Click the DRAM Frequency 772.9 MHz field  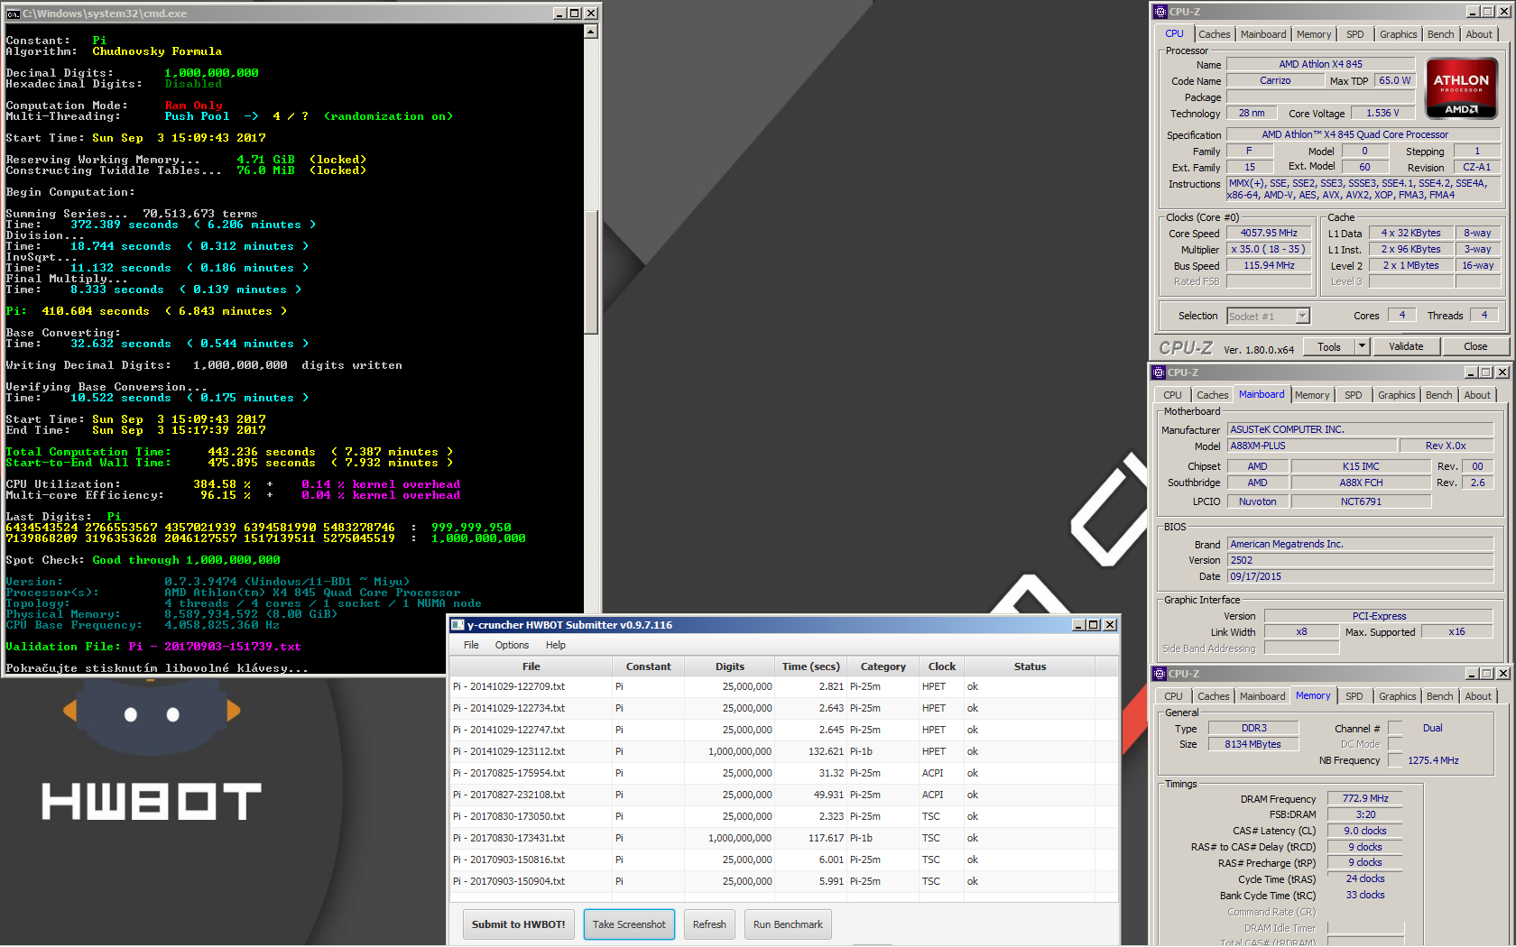(x=1365, y=798)
